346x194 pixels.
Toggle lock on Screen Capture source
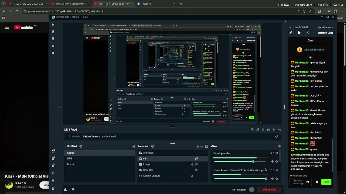192,176
